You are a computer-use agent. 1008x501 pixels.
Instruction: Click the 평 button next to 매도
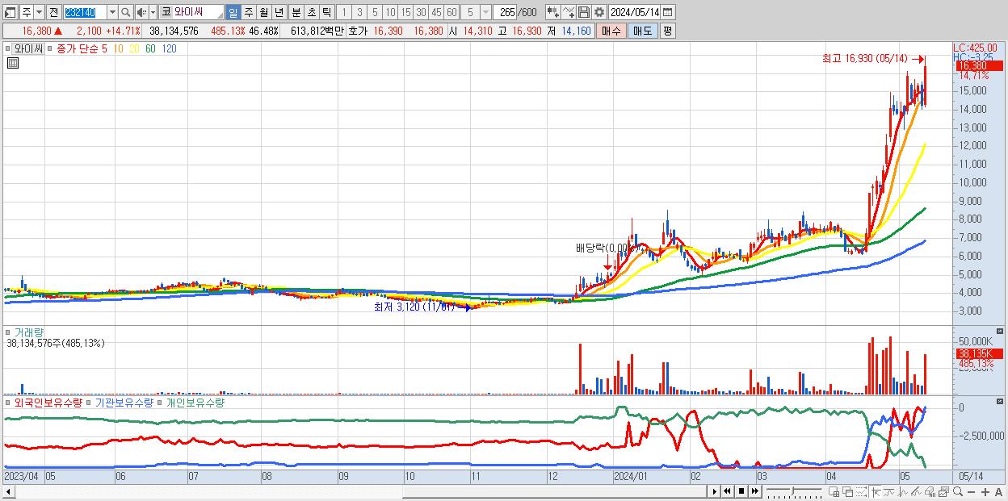click(667, 31)
